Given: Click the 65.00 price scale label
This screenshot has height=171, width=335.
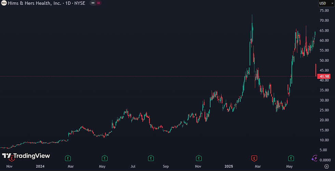Looking at the screenshot, I should point(324,30).
